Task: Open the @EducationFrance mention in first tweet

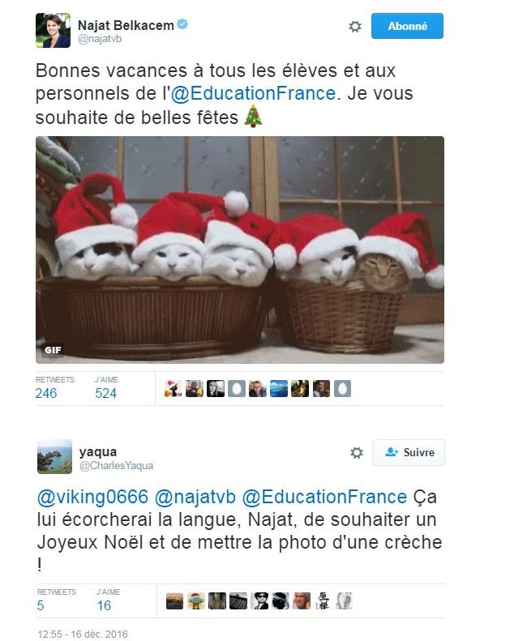Action: click(x=253, y=93)
